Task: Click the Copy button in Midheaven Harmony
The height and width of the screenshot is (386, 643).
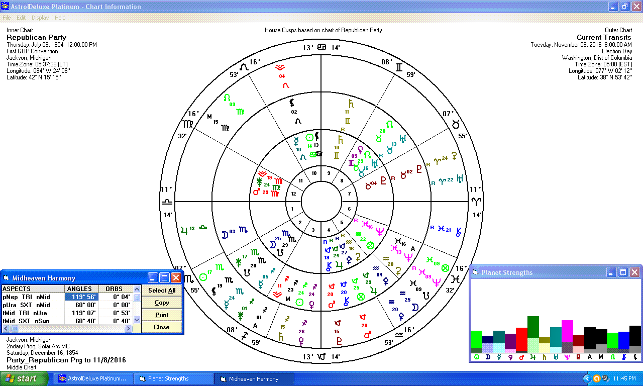Action: coord(162,303)
